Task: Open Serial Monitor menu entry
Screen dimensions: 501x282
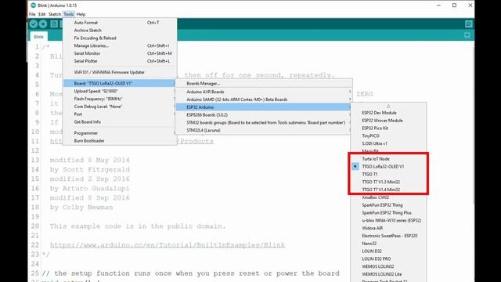Action: (x=120, y=53)
